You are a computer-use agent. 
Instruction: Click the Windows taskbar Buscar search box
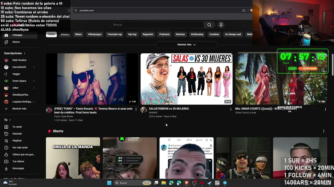click(133, 183)
